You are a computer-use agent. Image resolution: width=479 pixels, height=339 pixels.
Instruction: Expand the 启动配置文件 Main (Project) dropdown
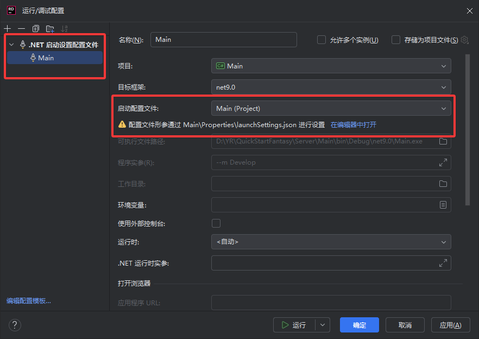(x=331, y=109)
